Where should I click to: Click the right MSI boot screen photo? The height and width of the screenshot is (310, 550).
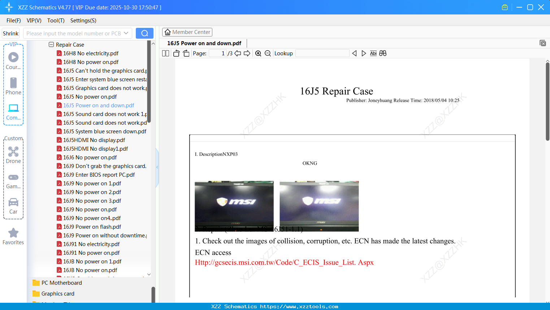point(319,206)
